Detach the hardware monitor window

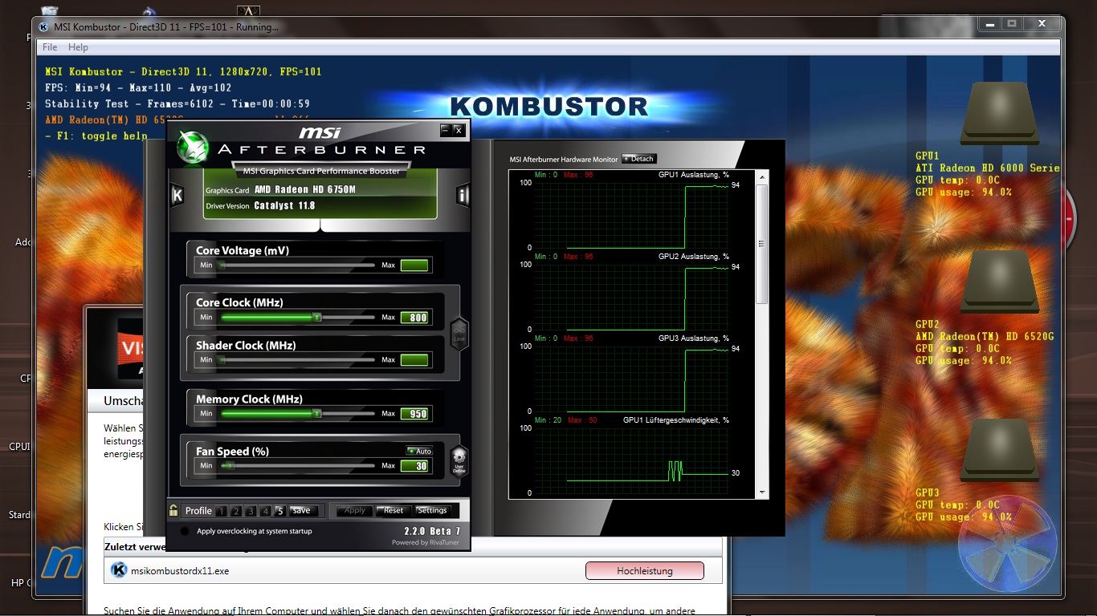pyautogui.click(x=639, y=159)
